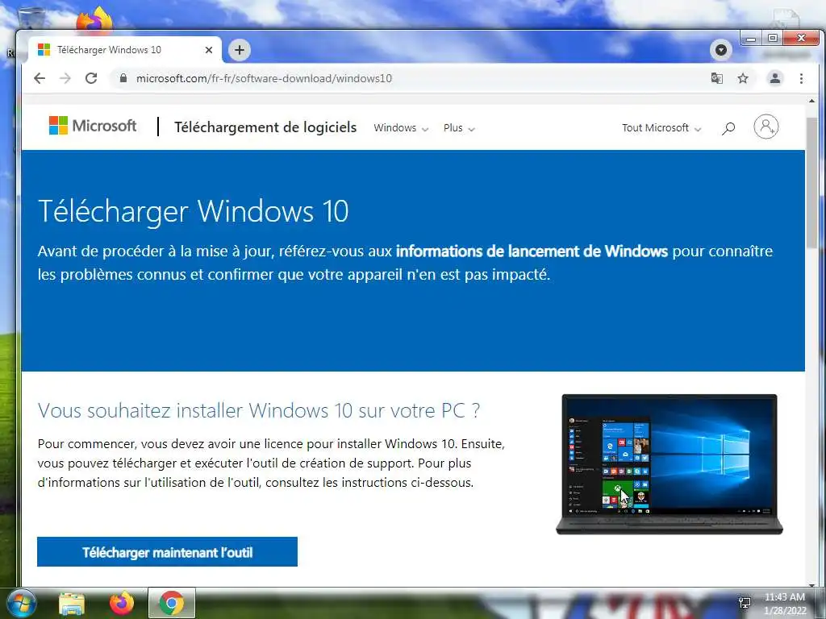This screenshot has height=619, width=826.
Task: Click the laptop Windows 10 image
Action: pyautogui.click(x=670, y=464)
